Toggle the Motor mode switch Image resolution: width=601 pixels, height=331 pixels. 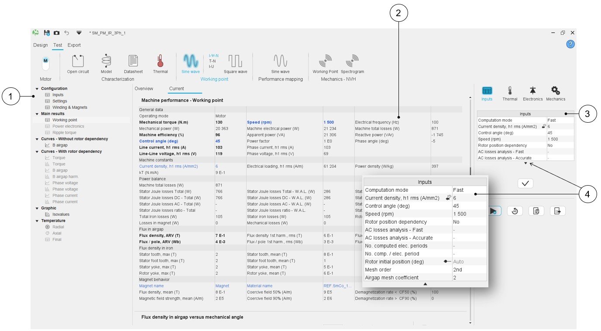click(x=45, y=63)
